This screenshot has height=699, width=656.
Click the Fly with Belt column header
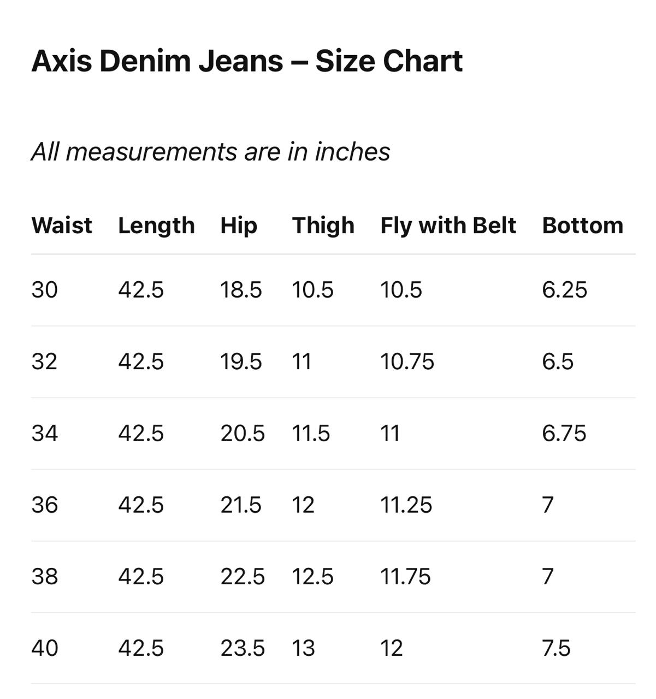pos(448,226)
